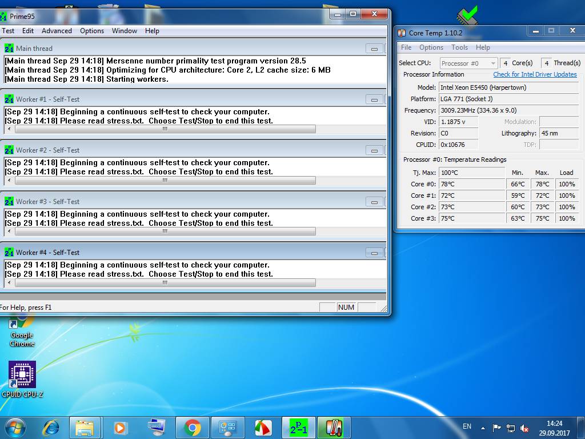Open Google Chrome from the taskbar
This screenshot has width=585, height=439.
pos(192,428)
